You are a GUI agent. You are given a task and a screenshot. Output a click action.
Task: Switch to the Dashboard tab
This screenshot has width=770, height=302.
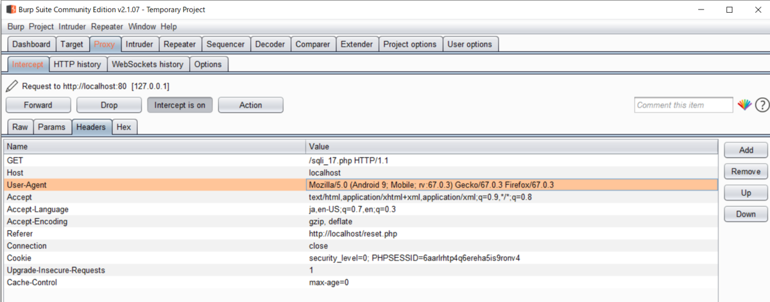[x=31, y=44]
